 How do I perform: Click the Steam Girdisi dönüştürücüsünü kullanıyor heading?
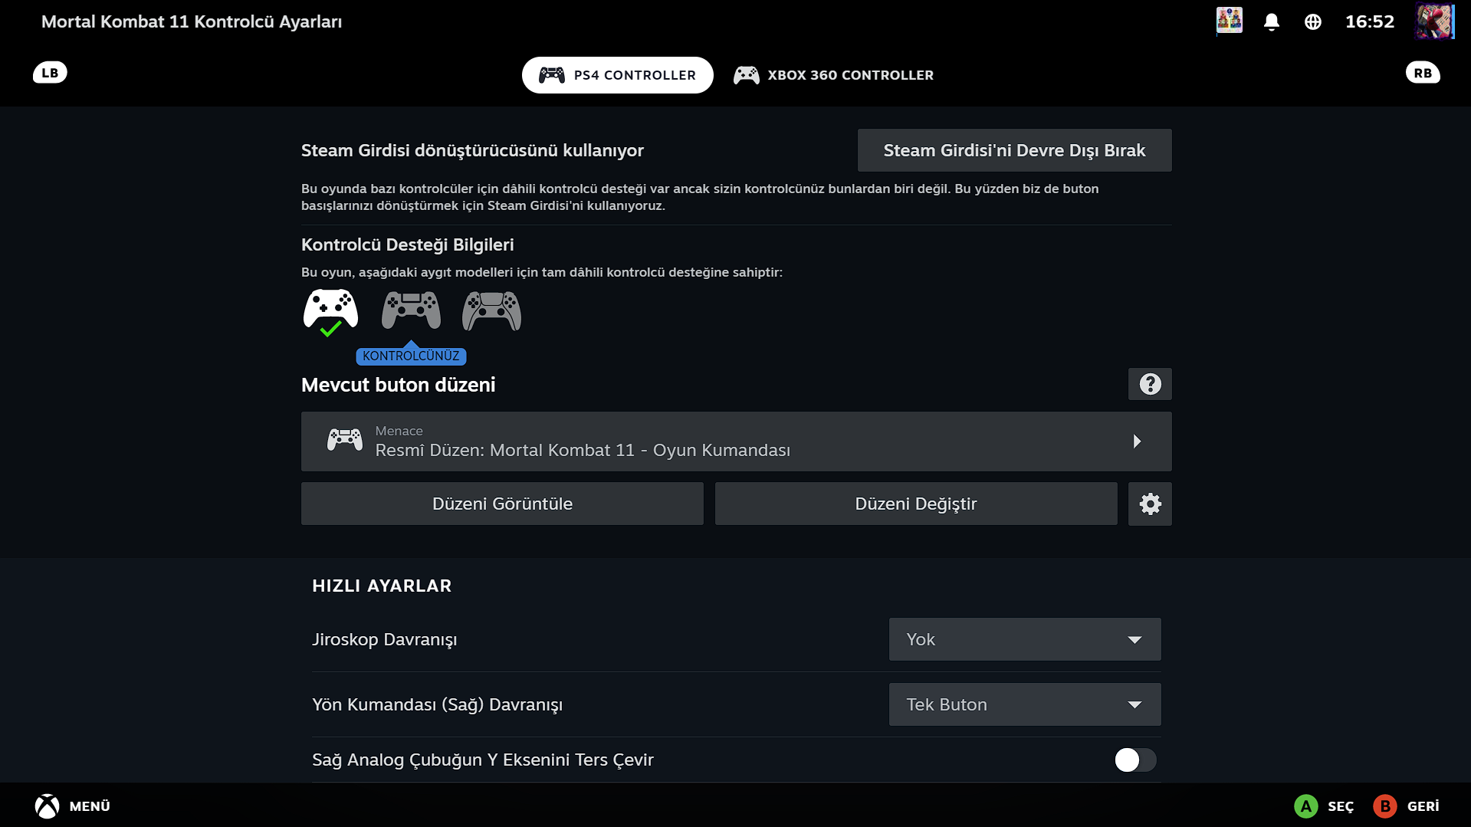tap(472, 150)
